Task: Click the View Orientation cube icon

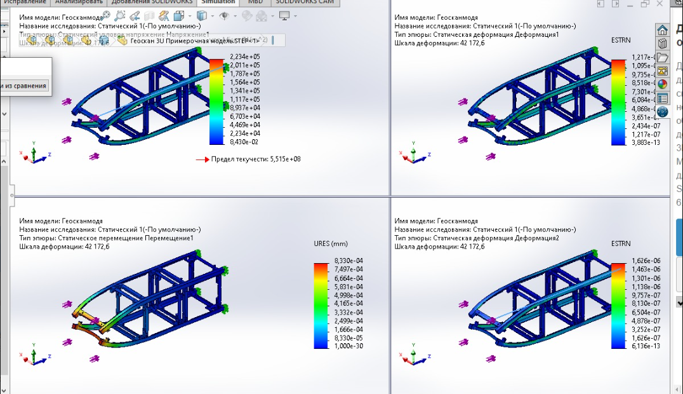Action: point(178,16)
